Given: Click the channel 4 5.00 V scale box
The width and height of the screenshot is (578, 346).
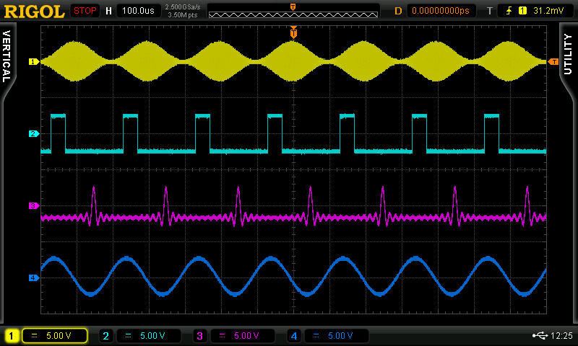Looking at the screenshot, I should (337, 336).
